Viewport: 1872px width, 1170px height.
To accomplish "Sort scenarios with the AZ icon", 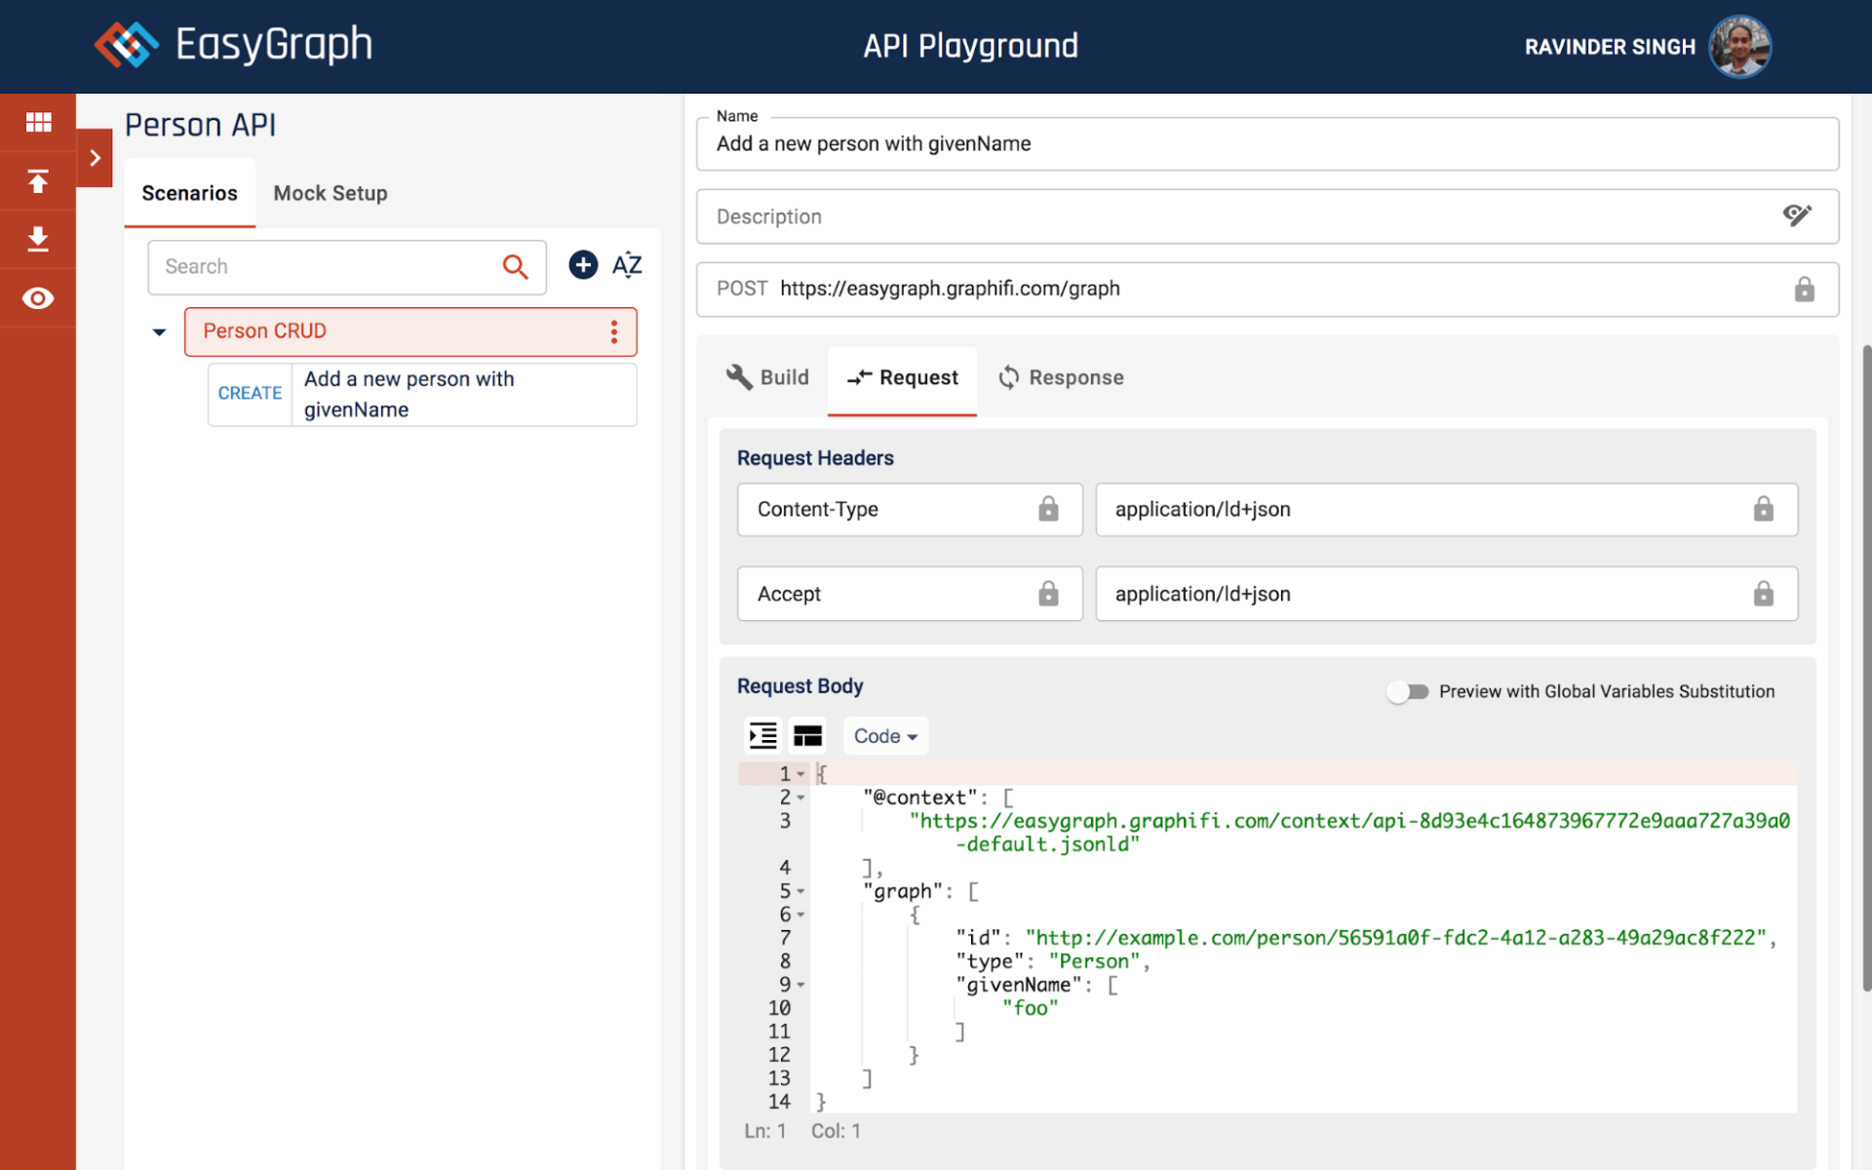I will [627, 265].
